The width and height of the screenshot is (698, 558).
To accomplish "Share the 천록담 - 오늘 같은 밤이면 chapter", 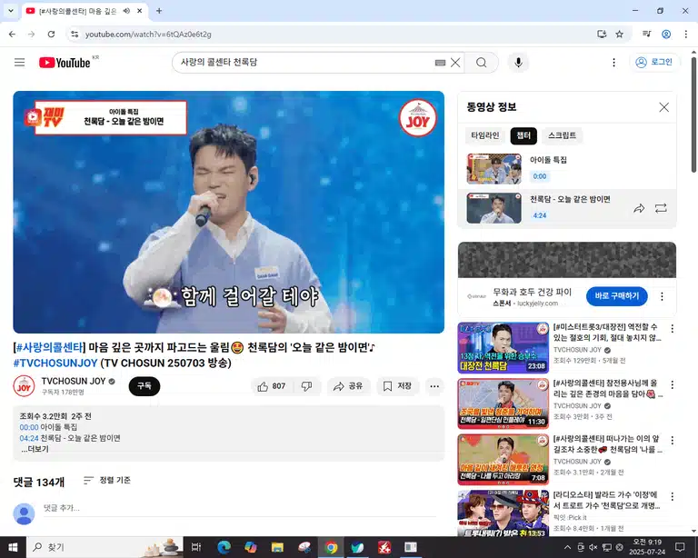I will tap(639, 208).
